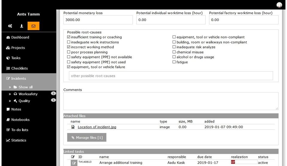Click the edit icon for task T#140613
The width and height of the screenshot is (287, 166).
click(x=74, y=163)
